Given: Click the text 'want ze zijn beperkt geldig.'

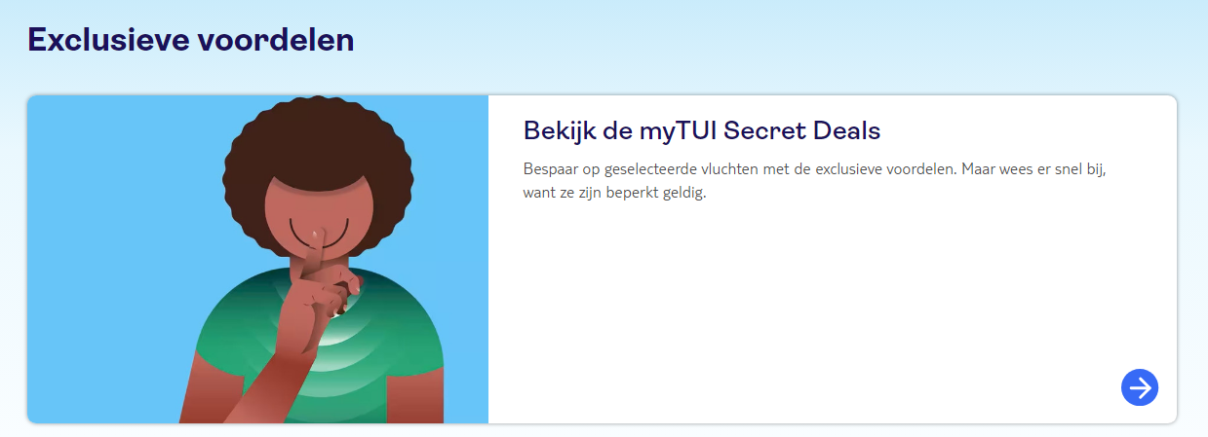Looking at the screenshot, I should pyautogui.click(x=614, y=193).
